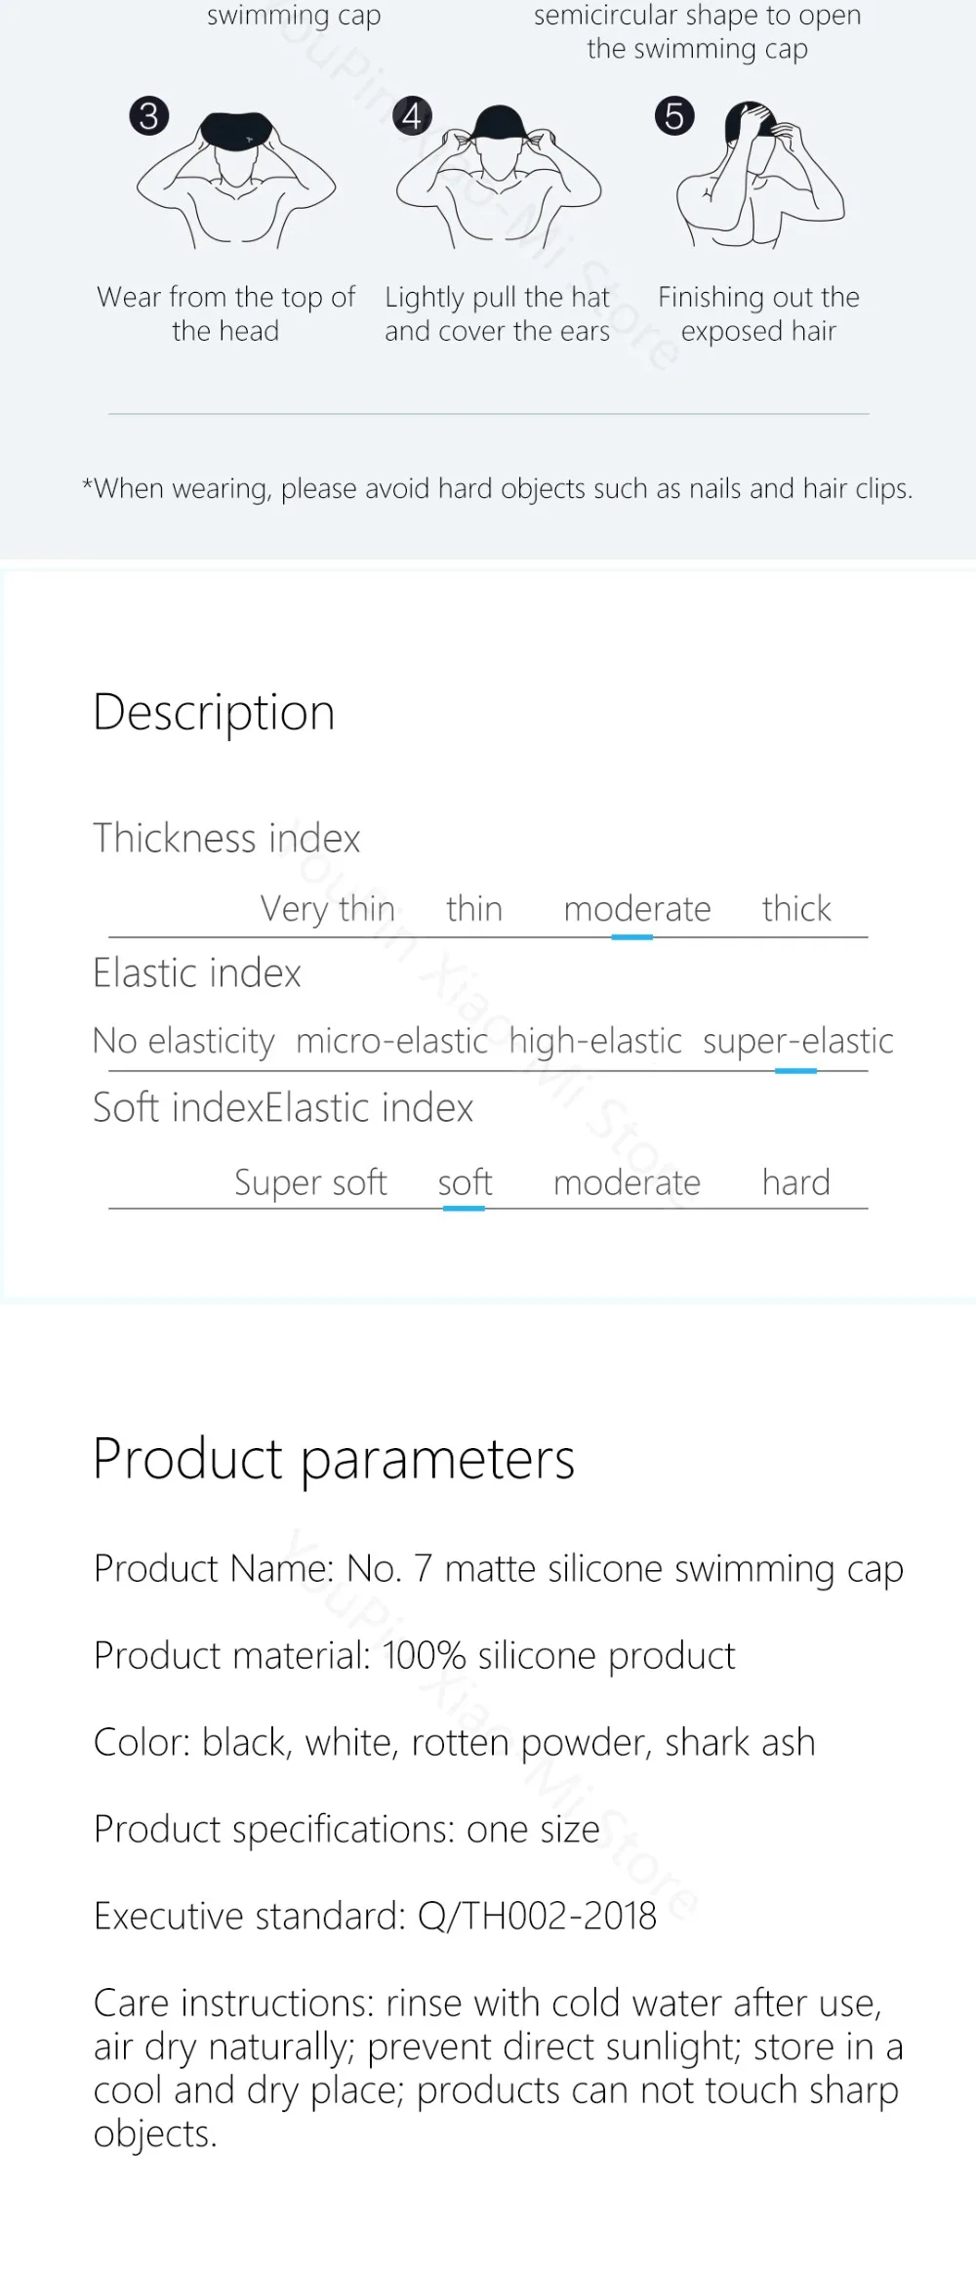This screenshot has width=976, height=2277.
Task: Click the step 5 number badge
Action: pos(674,116)
